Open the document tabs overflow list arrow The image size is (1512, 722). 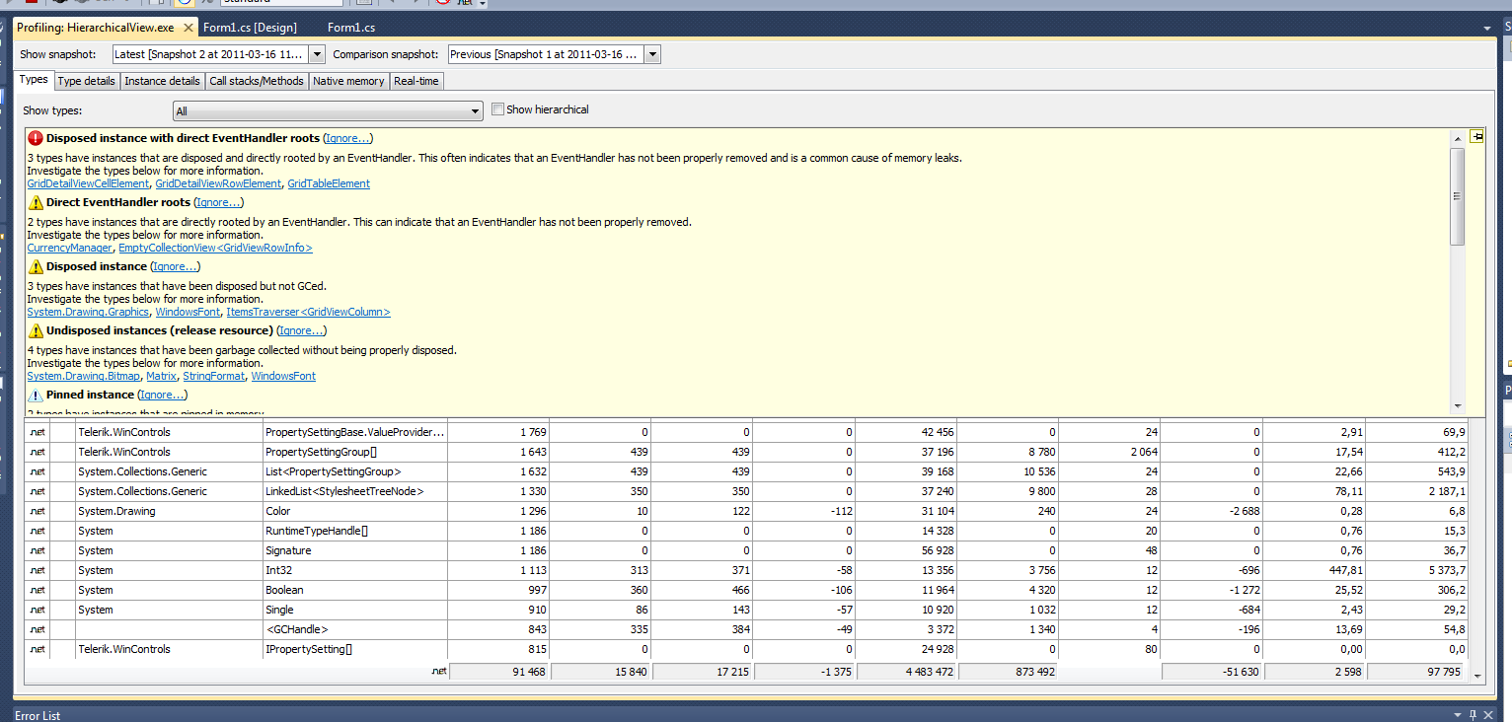click(1486, 28)
